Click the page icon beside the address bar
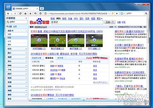This screenshot has width=153, height=108. pyautogui.click(x=45, y=14)
